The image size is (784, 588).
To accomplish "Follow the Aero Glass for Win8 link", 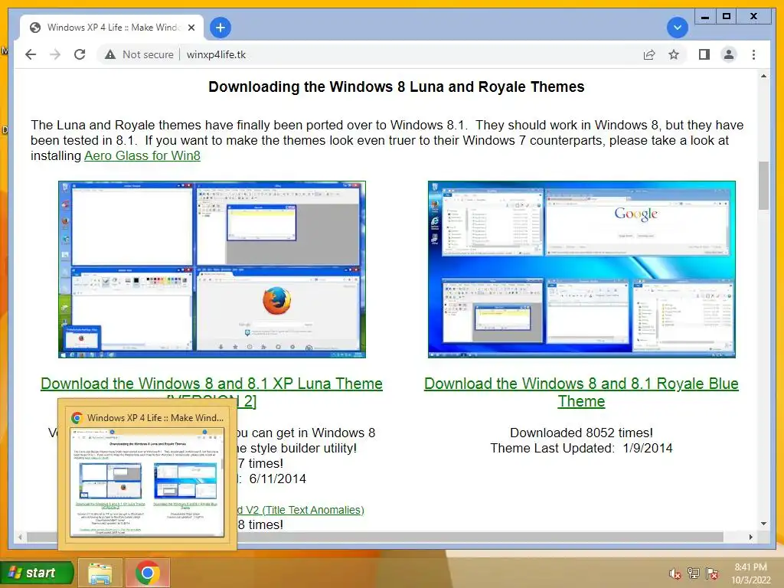I will (x=142, y=155).
